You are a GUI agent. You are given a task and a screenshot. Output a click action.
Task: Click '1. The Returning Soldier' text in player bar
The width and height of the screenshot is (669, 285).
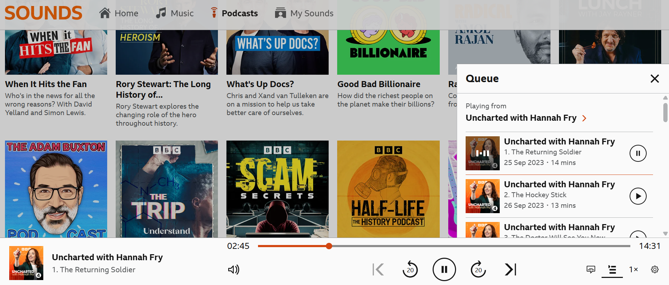[94, 270]
